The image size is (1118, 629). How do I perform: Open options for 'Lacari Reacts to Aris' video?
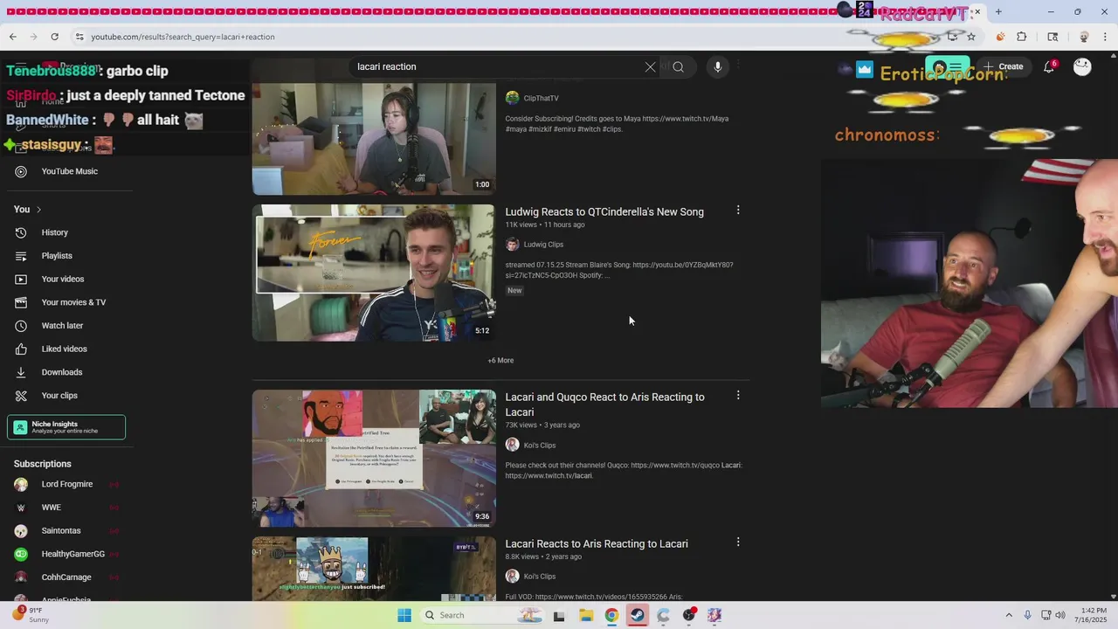coord(738,543)
